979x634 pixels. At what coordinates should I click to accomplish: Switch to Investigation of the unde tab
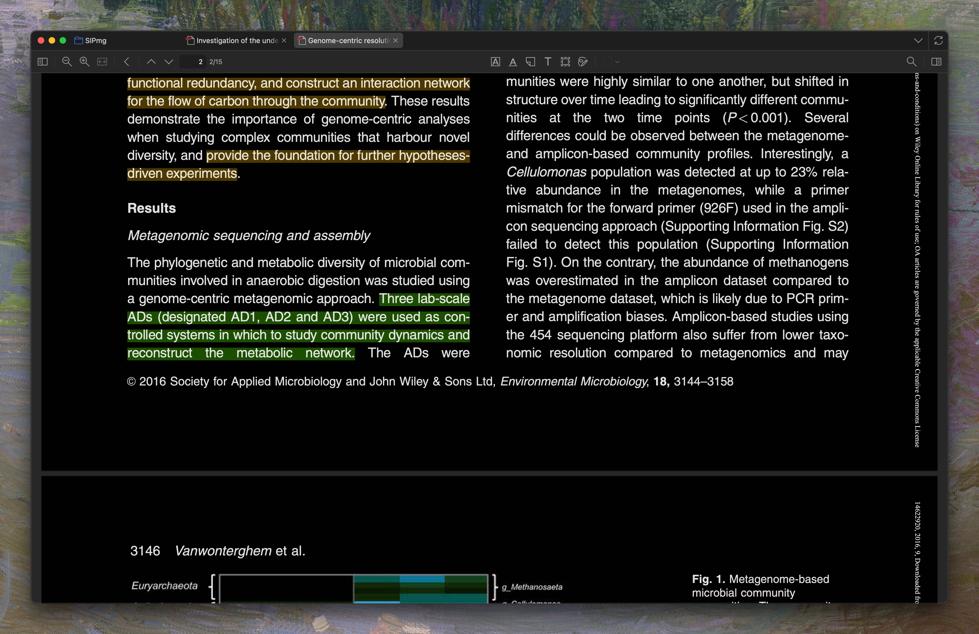(x=235, y=40)
